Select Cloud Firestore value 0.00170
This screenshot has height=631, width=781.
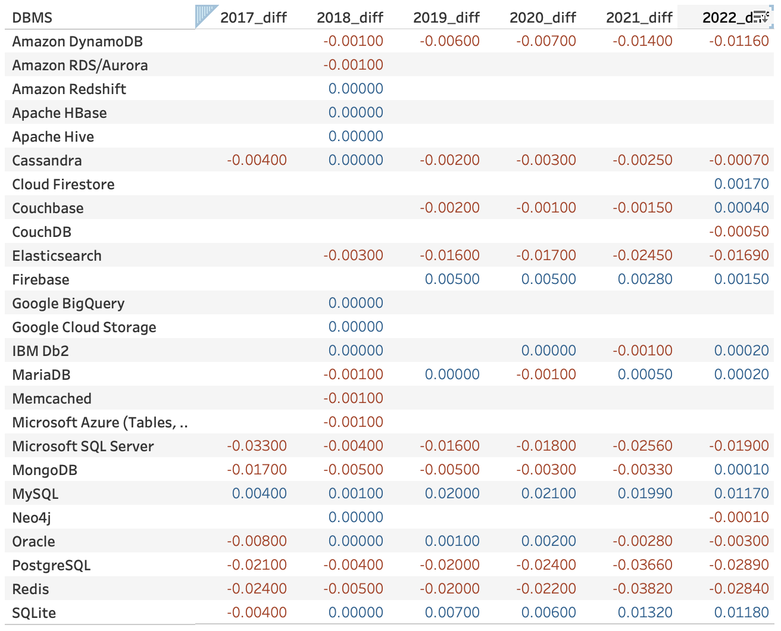click(742, 184)
